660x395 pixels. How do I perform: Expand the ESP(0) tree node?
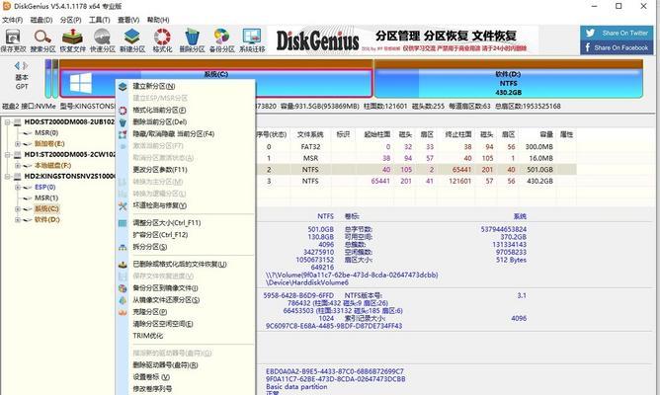[18, 188]
